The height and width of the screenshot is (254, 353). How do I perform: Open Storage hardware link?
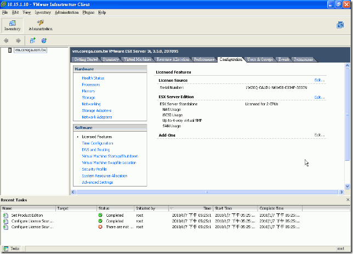click(x=88, y=98)
